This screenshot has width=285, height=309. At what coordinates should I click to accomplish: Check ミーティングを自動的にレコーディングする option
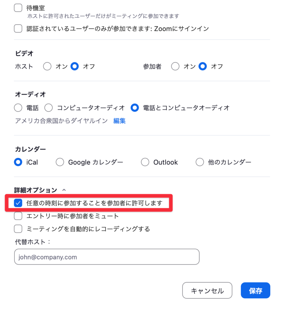tap(18, 229)
